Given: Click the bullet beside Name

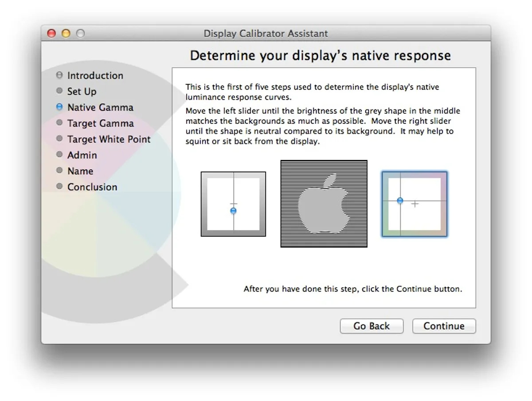Looking at the screenshot, I should (x=59, y=171).
